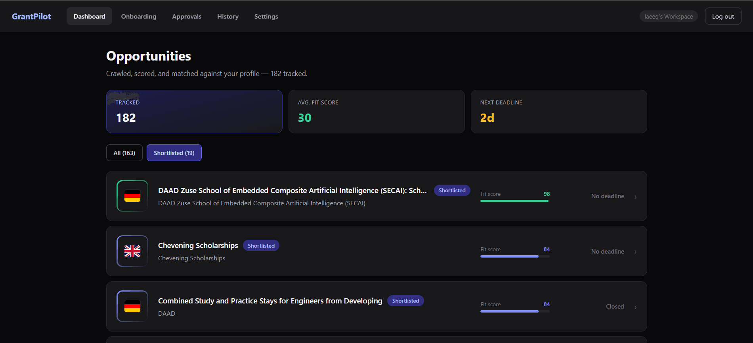Click the Fit score bar for Chevening Scholarships
This screenshot has height=343, width=753.
tap(515, 256)
